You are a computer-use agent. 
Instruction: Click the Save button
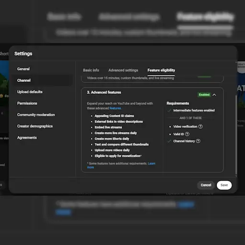[224, 185]
